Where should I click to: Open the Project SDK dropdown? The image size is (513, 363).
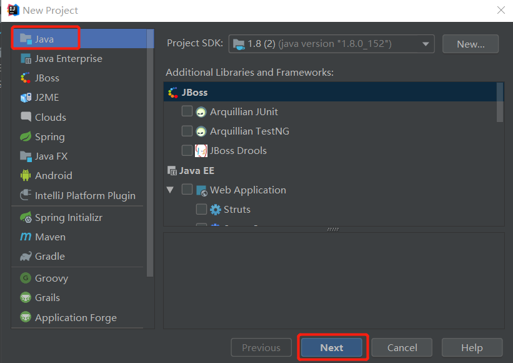click(x=331, y=44)
